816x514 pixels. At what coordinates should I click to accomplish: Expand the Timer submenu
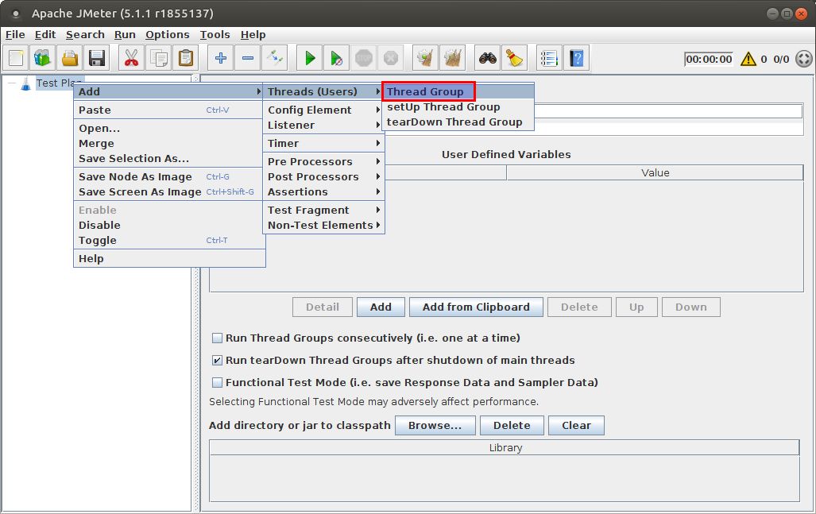323,143
